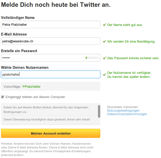The height and width of the screenshot is (158, 161).
Task: Click the 'Der Name sieht gut aus' message
Action: point(125,25)
